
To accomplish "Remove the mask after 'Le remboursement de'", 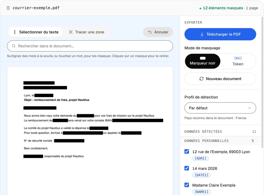I will click(x=61, y=120).
